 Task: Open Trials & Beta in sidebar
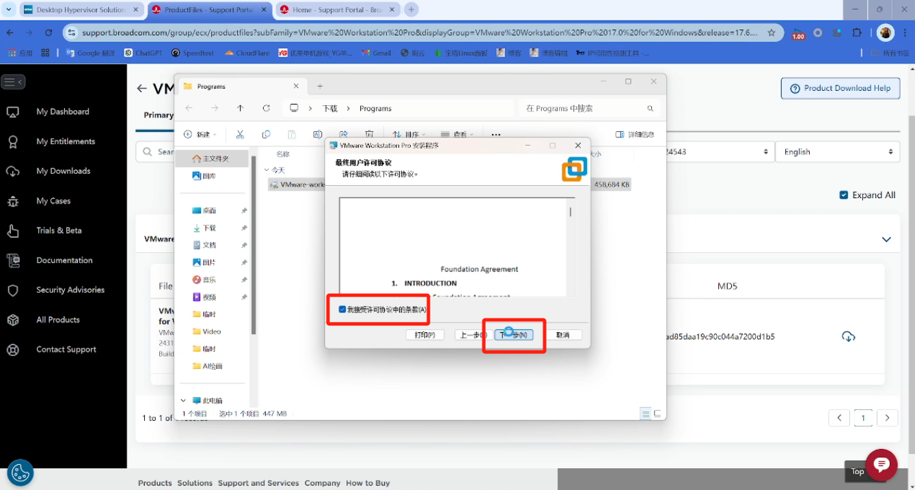click(59, 230)
